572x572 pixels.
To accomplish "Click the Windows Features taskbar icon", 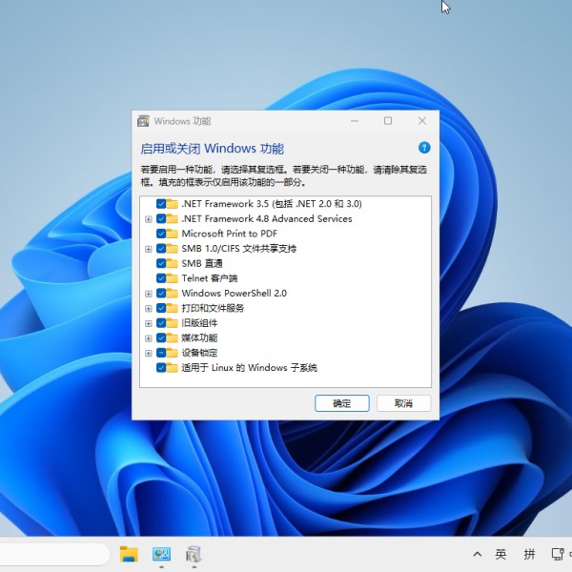I will point(194,554).
